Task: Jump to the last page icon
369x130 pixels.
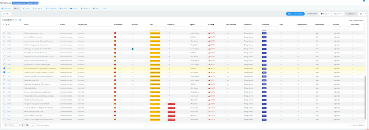Action: pyautogui.click(x=27, y=125)
